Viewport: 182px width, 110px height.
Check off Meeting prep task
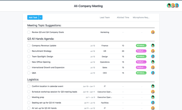29,97
